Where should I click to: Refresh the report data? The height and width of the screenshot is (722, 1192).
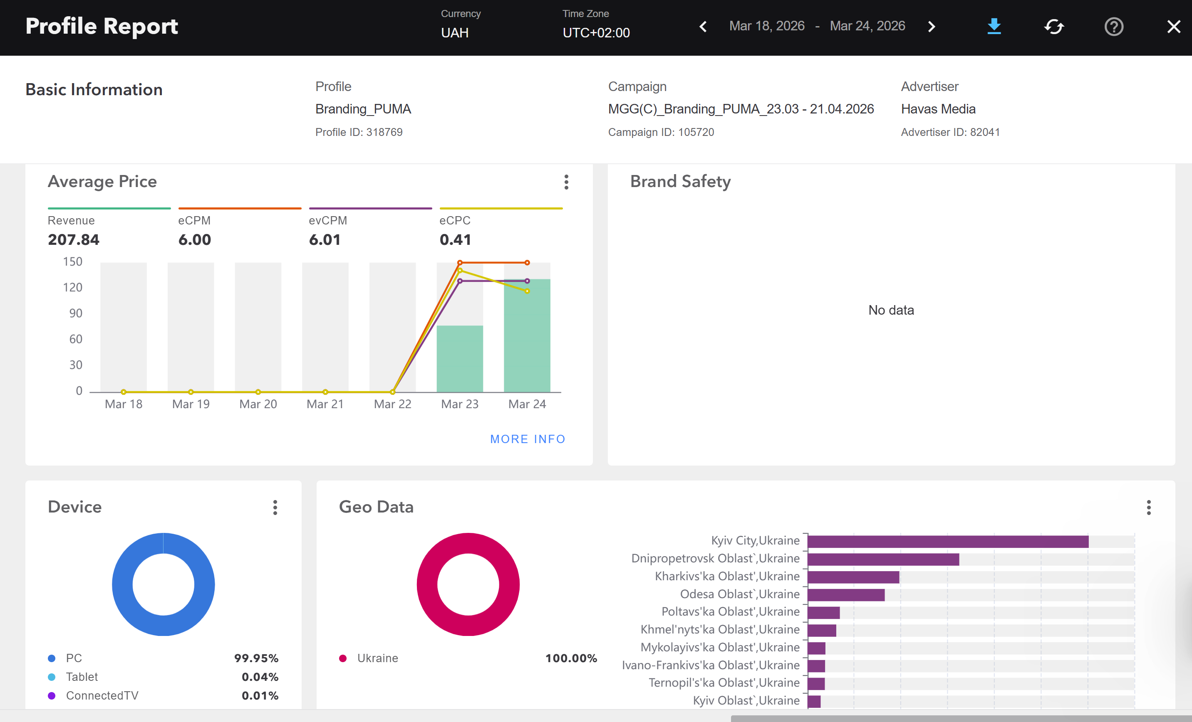tap(1053, 27)
